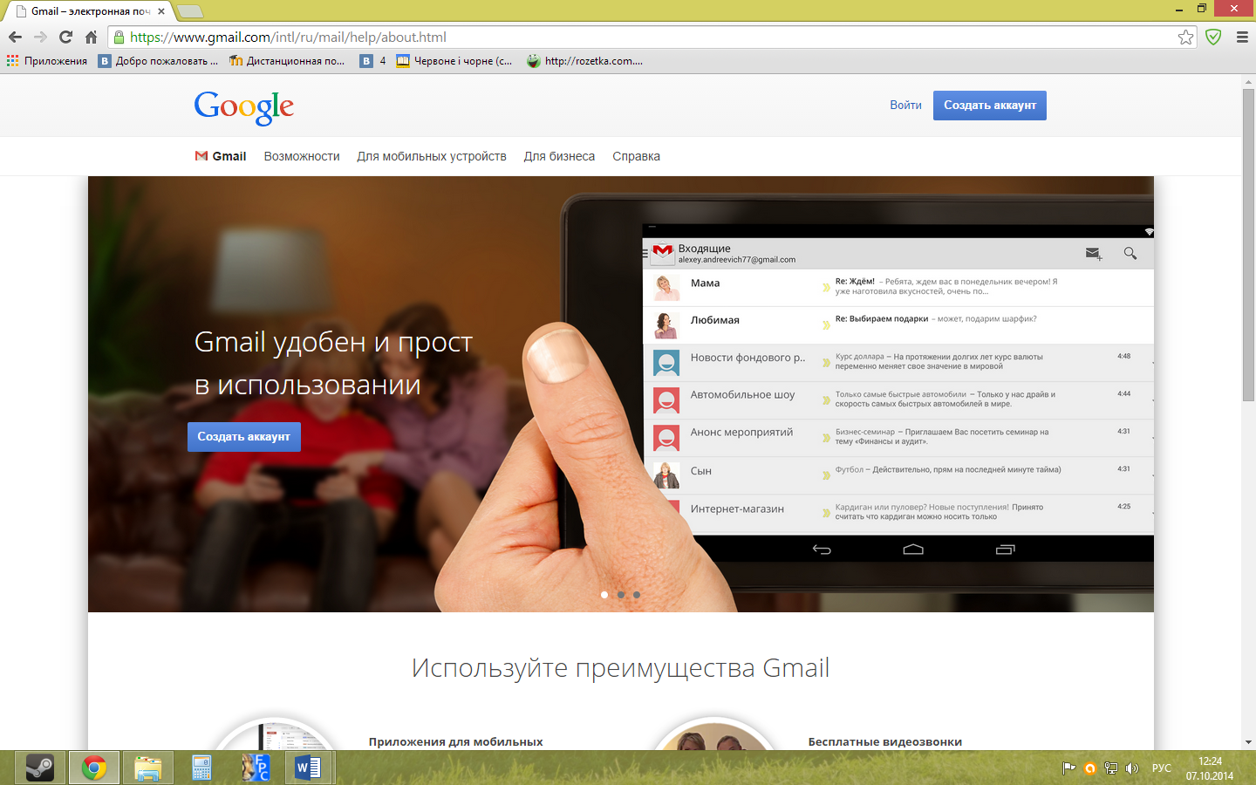Open the Для бизнеса navigation item
Image resolution: width=1256 pixels, height=785 pixels.
tap(559, 156)
